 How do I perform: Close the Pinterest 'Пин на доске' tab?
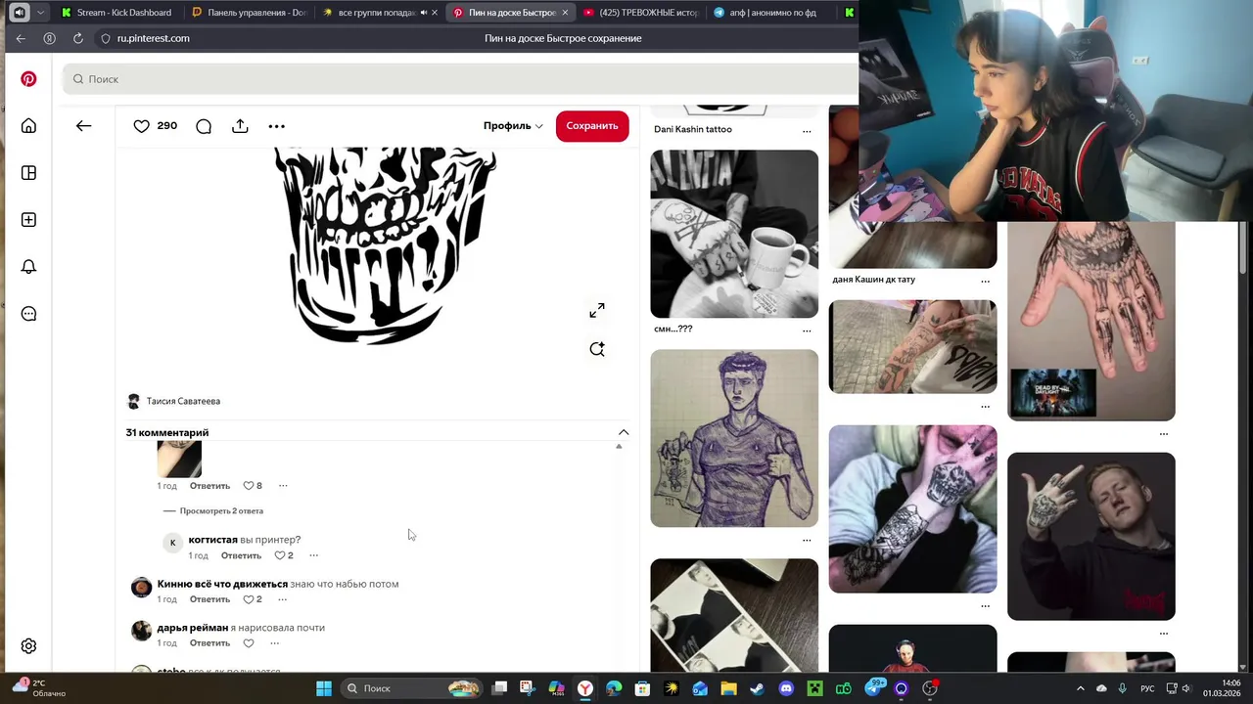pos(565,13)
